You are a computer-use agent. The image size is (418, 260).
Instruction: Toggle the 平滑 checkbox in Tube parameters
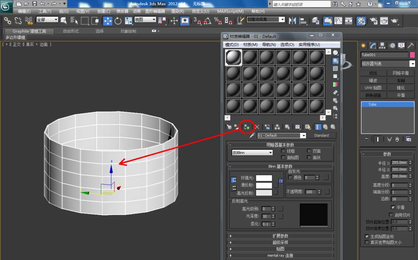[x=393, y=207]
